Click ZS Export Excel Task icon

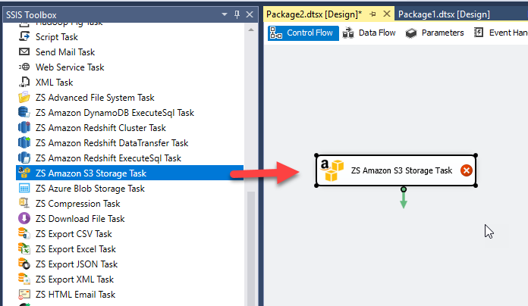(x=24, y=248)
